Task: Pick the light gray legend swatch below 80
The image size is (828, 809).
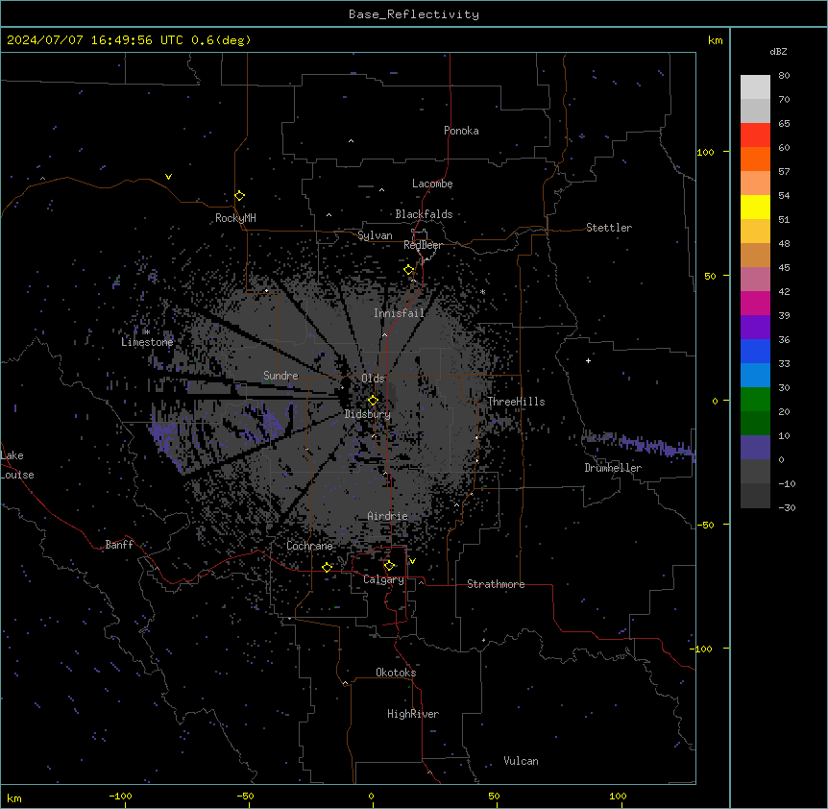Action: (x=755, y=86)
